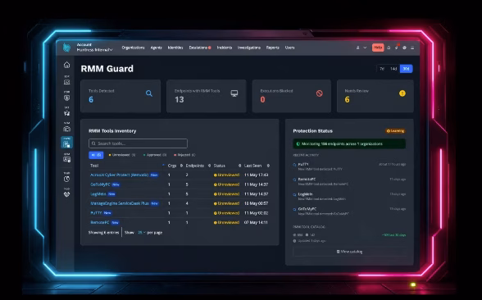Open the Acronis Cyber Protect (Remote) tool link
This screenshot has height=300, width=482.
tap(120, 175)
